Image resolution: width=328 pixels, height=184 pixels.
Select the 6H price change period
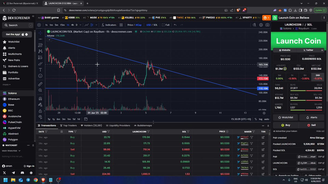pyautogui.click(x=305, y=77)
